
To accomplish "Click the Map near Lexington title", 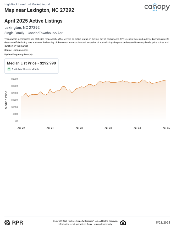I will (39, 10).
